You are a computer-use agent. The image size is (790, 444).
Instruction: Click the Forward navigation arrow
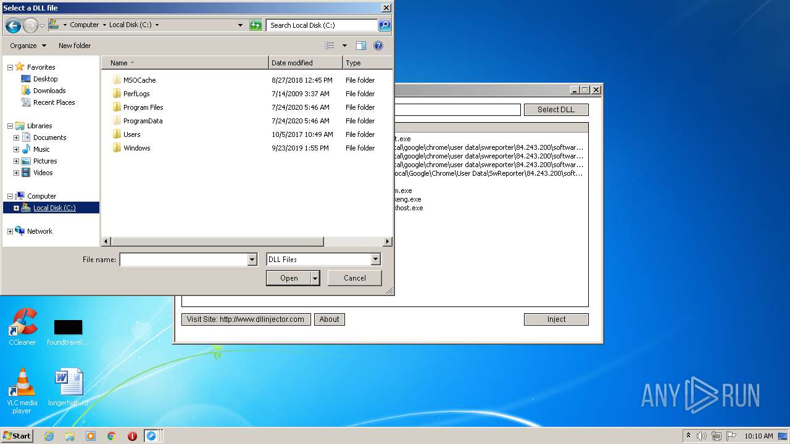(x=30, y=25)
